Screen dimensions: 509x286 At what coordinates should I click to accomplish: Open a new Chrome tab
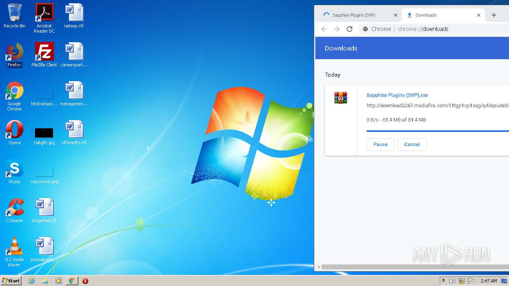click(x=494, y=15)
